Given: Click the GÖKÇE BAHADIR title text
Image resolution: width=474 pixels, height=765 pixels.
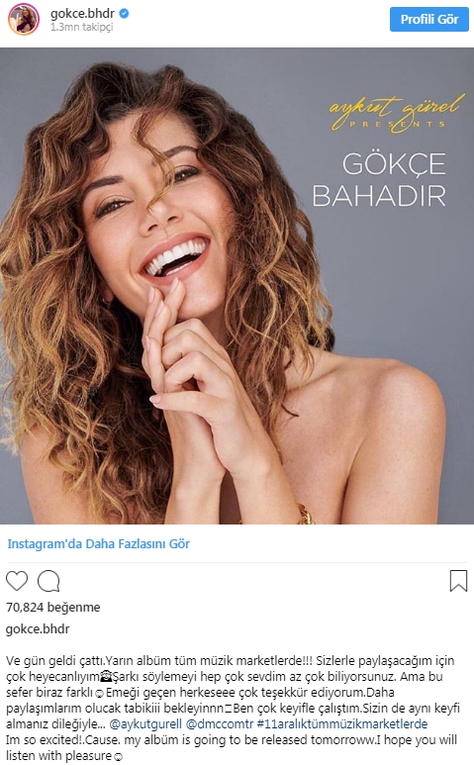Looking at the screenshot, I should [379, 179].
